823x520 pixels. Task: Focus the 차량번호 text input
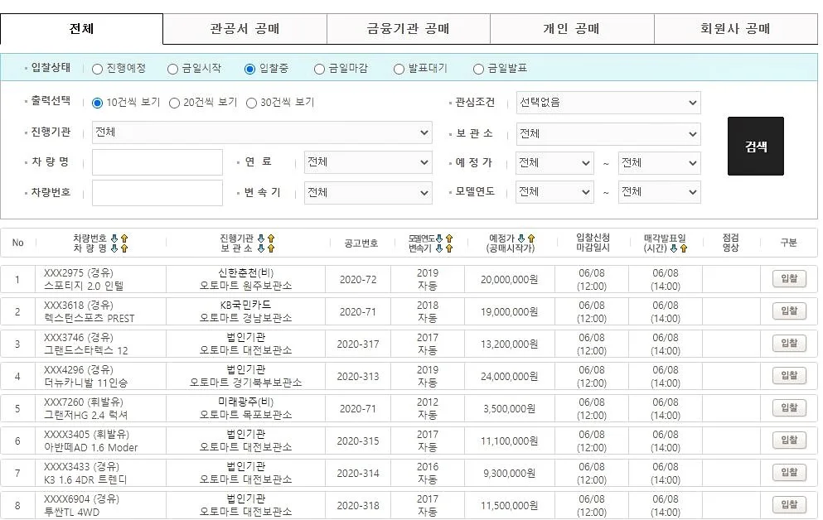(157, 193)
